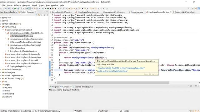
Task: Open EmployeeRepository.java in the tree
Action: [x=20, y=66]
